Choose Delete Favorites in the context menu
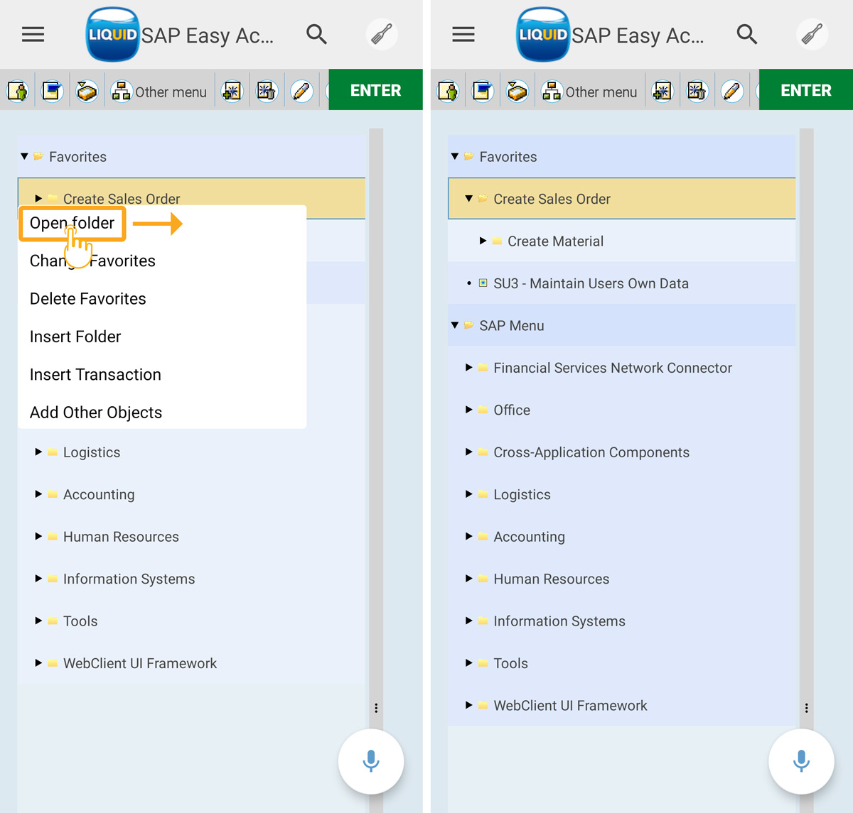853x813 pixels. coord(87,299)
